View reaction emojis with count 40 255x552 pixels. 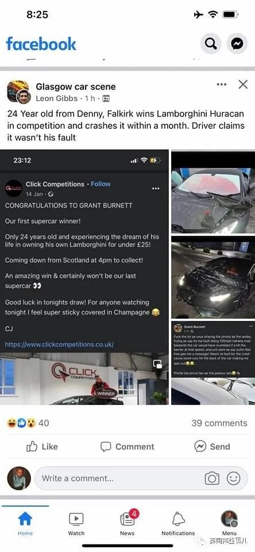click(x=28, y=423)
